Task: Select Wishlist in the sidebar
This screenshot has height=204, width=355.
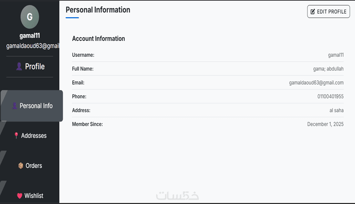Action: [34, 196]
